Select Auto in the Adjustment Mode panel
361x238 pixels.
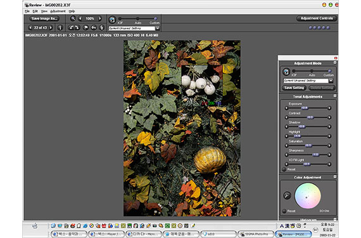(312, 71)
